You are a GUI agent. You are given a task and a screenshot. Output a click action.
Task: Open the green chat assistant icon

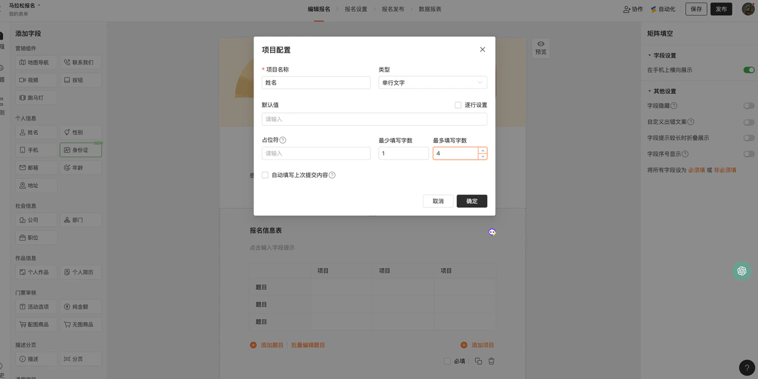[x=741, y=271]
